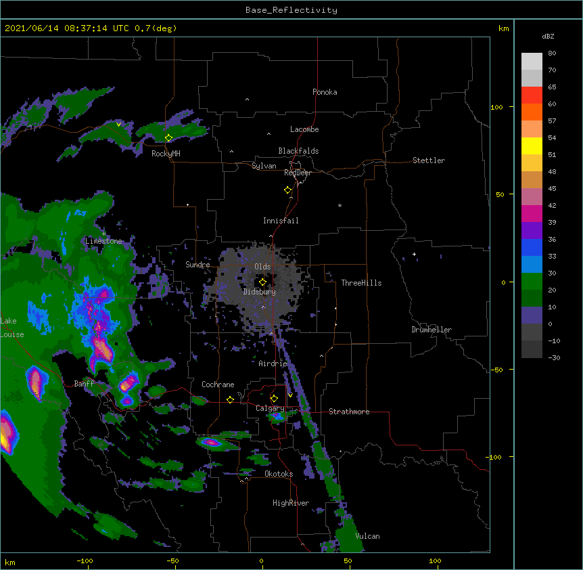Viewport: 583px width, 570px height.
Task: Click the Innisfail city label
Action: [x=281, y=221]
